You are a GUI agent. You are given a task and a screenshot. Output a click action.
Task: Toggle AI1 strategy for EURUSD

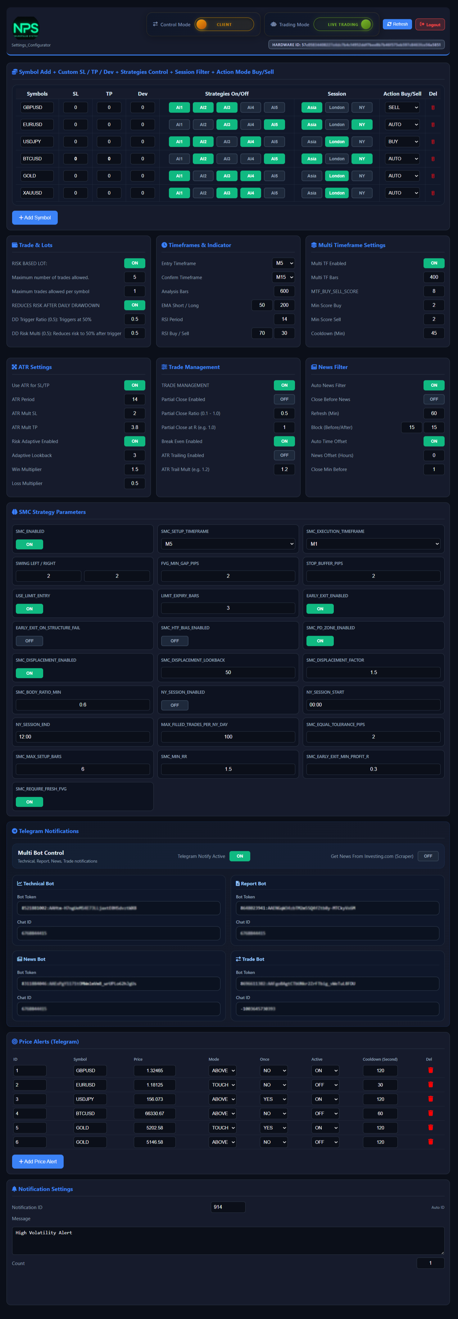click(x=179, y=124)
